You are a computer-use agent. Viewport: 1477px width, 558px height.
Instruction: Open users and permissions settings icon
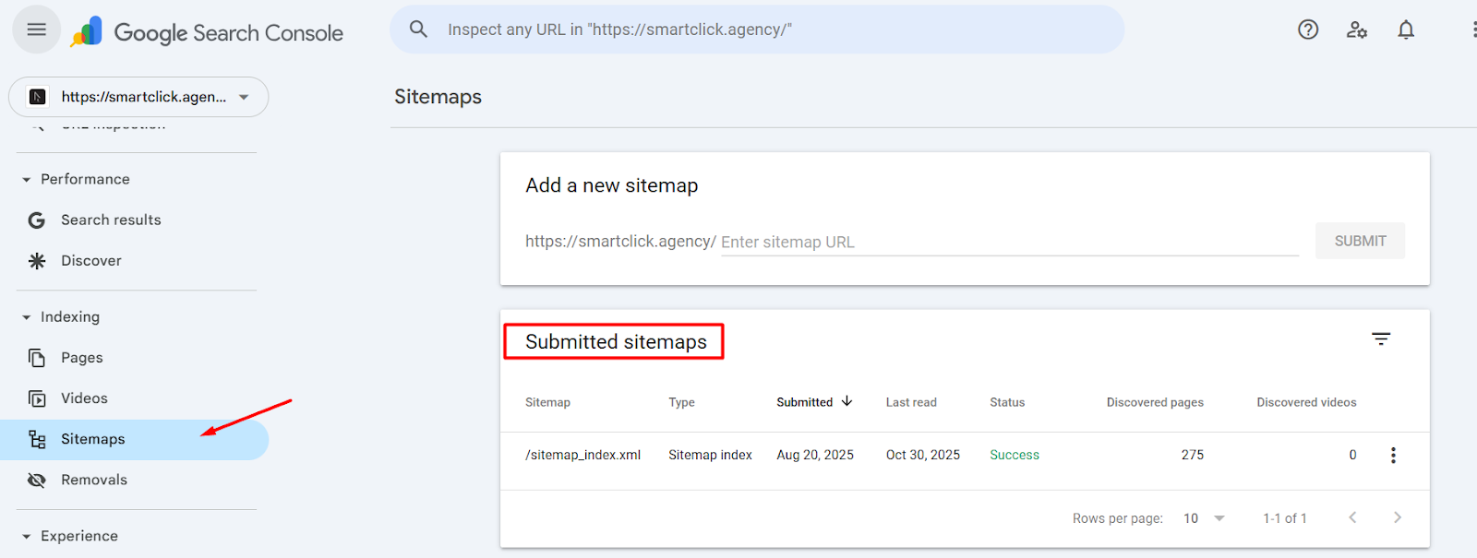point(1357,30)
